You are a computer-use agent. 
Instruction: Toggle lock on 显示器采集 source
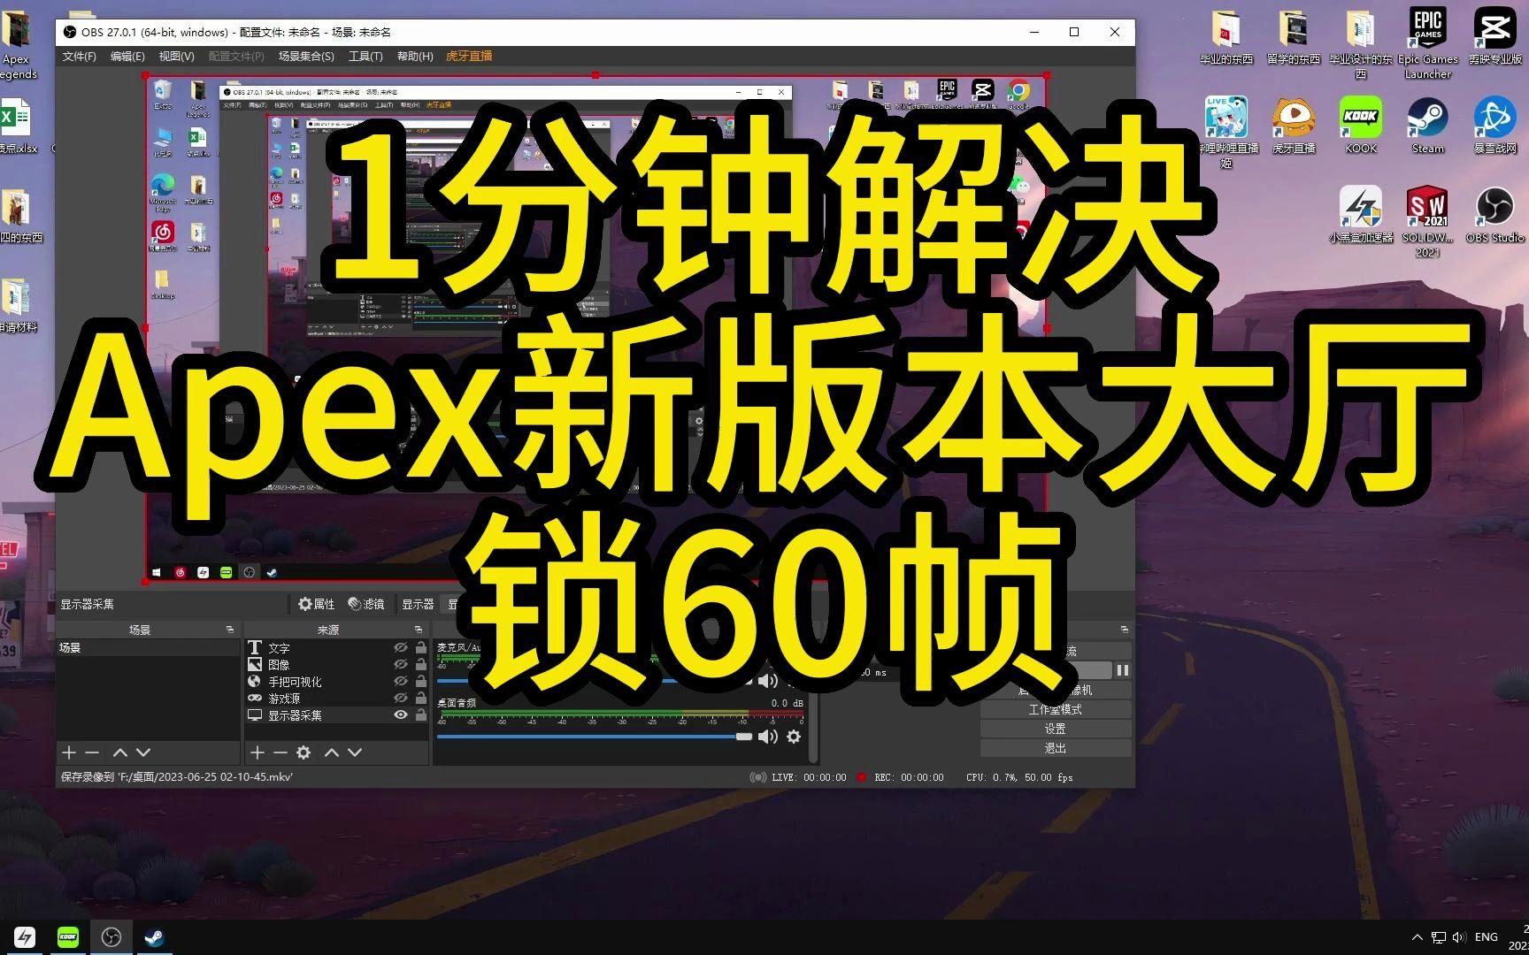point(421,715)
